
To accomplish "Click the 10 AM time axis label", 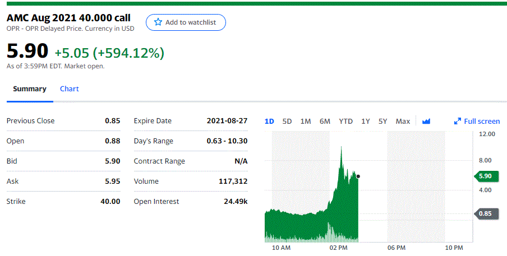I will [x=281, y=248].
